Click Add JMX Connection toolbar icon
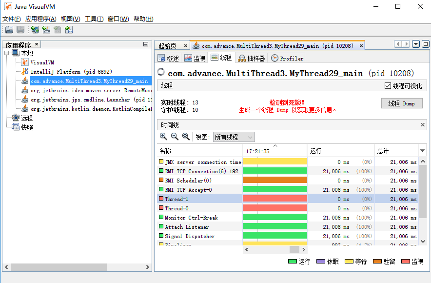The image size is (431, 283). (46, 29)
